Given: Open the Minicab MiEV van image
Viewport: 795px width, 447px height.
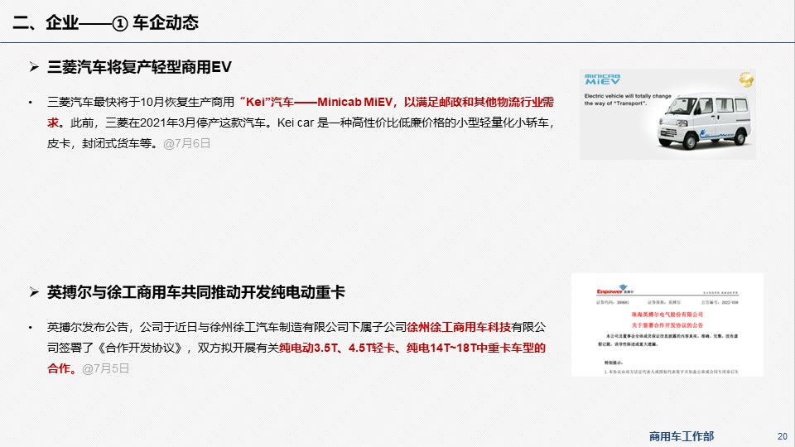Looking at the screenshot, I should tap(667, 114).
